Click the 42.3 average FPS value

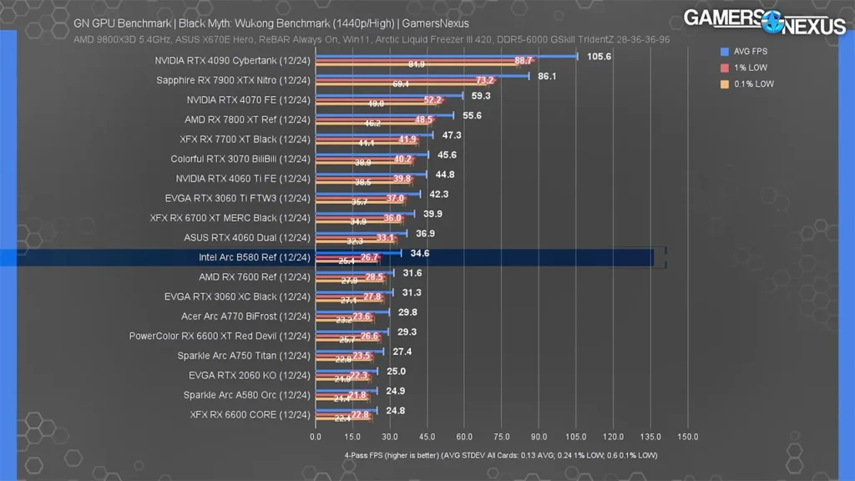coord(439,194)
